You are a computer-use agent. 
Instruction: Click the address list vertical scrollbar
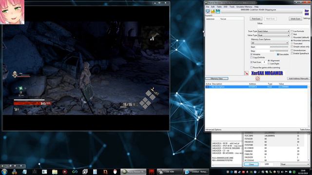(x=309, y=106)
